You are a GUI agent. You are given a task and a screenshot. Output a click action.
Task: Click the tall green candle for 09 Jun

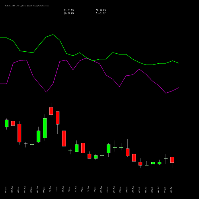pos(45,128)
